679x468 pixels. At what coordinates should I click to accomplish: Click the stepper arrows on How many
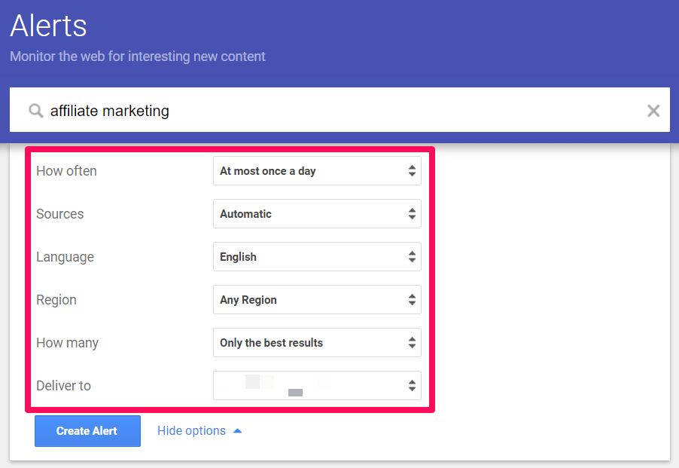click(x=412, y=343)
